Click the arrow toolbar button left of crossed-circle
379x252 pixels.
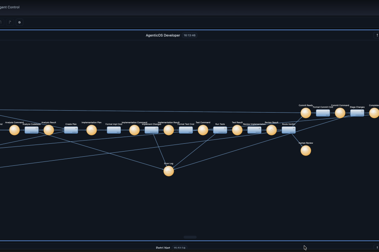tap(10, 22)
